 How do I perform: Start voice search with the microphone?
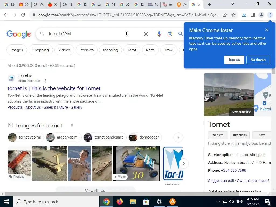tap(159, 34)
